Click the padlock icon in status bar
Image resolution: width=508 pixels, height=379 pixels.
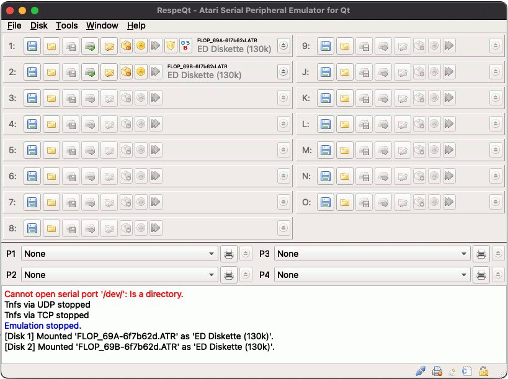[484, 371]
